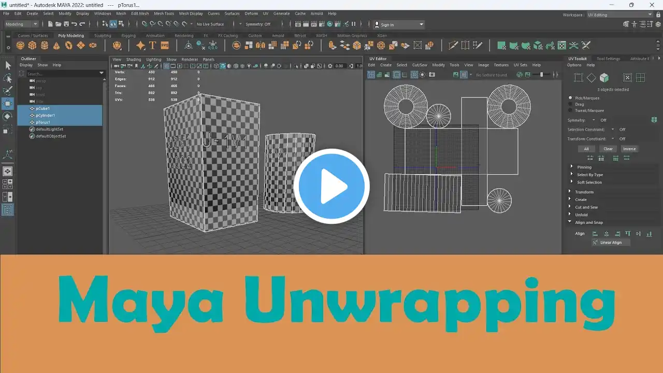Screen dimensions: 663x373
Task: Click the Align left icon in UV Toolkit
Action: pos(595,234)
